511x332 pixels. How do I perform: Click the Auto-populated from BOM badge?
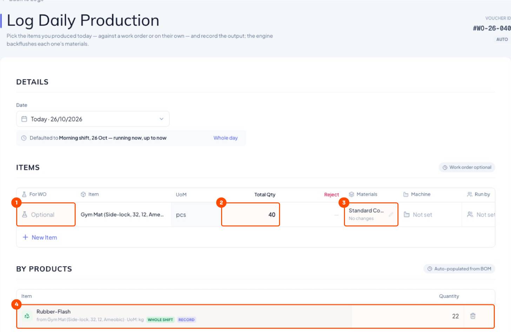click(459, 269)
